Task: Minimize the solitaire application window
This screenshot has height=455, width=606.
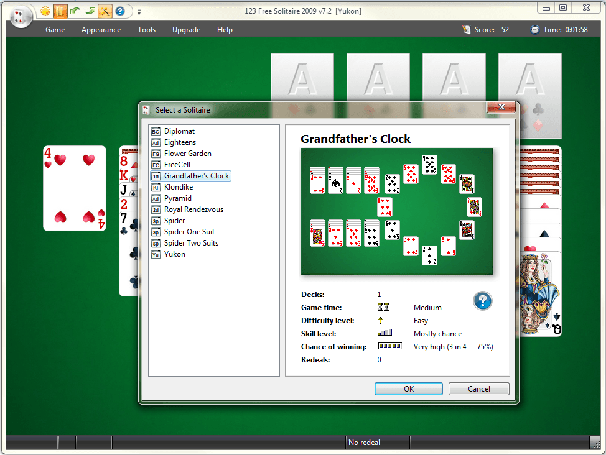Action: click(x=546, y=7)
